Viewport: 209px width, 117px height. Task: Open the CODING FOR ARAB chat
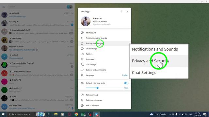[37, 73]
